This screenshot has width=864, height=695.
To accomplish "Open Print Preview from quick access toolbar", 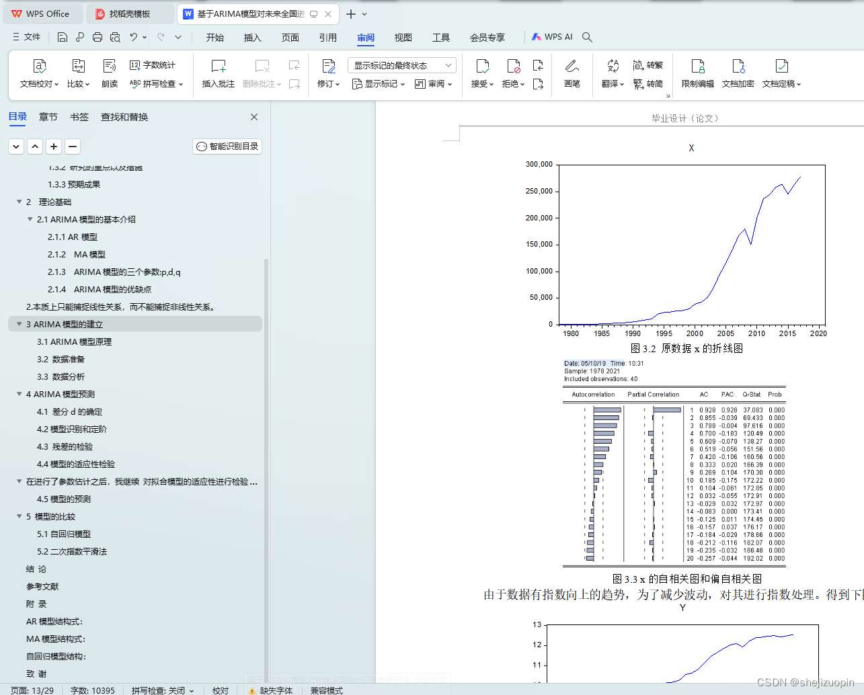I will coord(115,37).
